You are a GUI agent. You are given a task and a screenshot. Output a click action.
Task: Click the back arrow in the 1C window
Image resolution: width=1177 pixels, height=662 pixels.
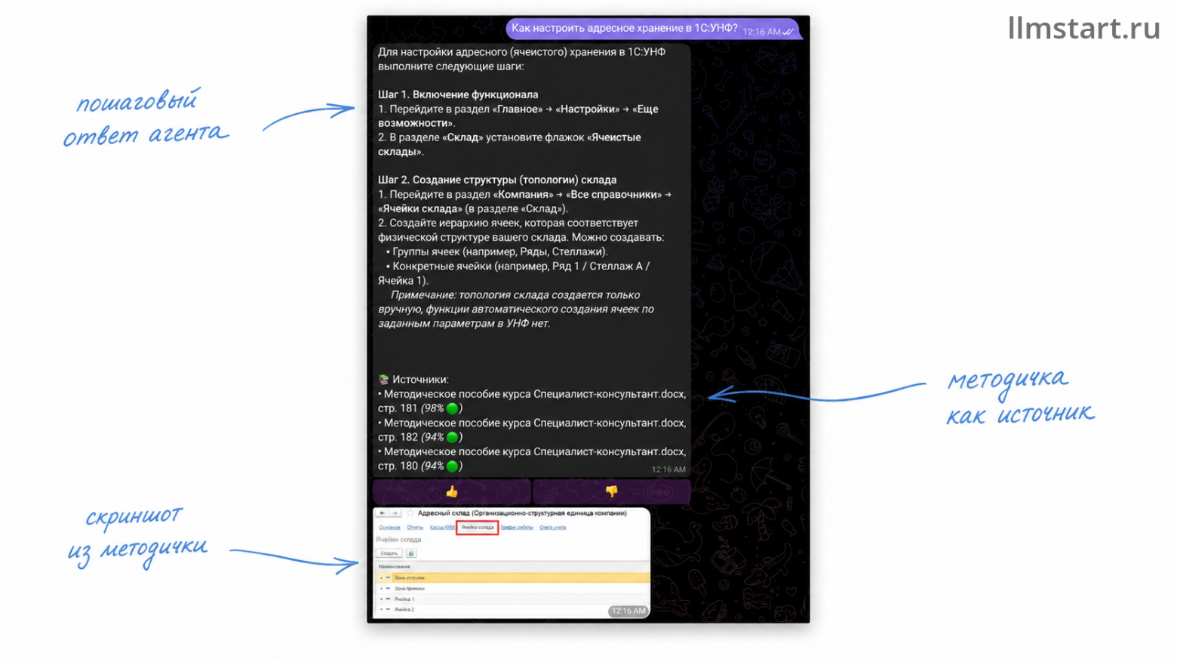coord(383,513)
